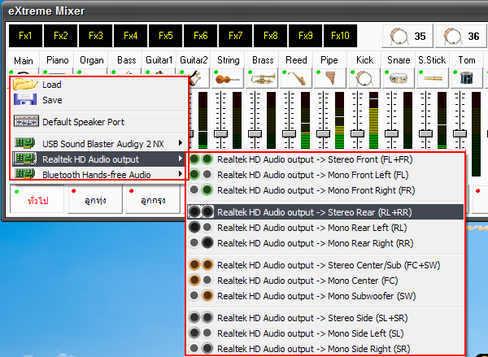Click the Bass channel label
The height and width of the screenshot is (357, 488).
(127, 59)
